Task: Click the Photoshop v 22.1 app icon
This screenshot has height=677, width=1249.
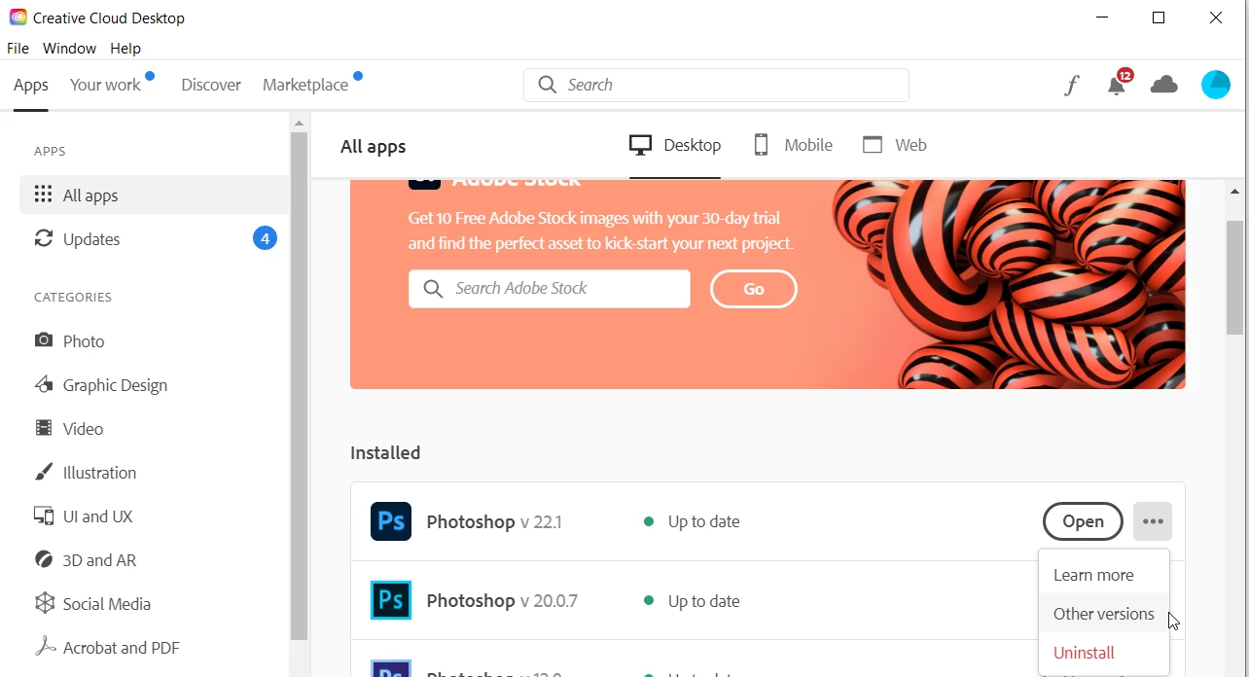Action: 391,521
